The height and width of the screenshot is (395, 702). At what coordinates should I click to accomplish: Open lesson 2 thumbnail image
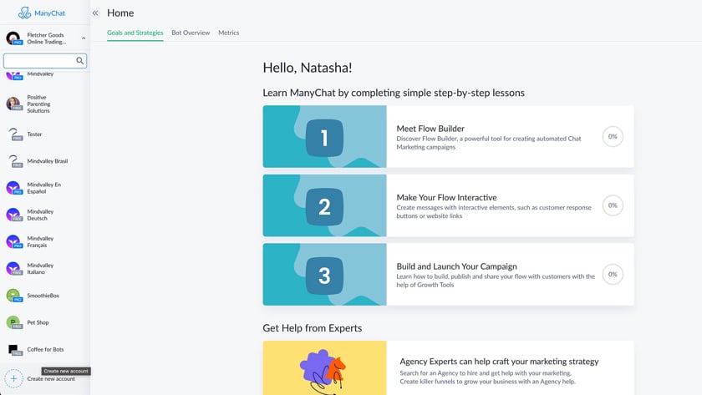pos(324,205)
